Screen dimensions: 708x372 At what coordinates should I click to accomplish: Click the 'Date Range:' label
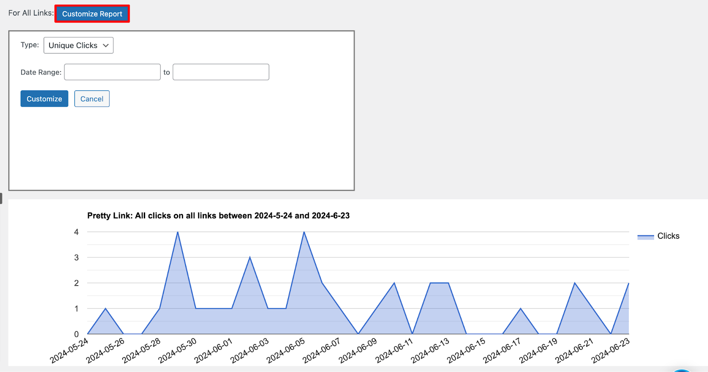point(41,72)
